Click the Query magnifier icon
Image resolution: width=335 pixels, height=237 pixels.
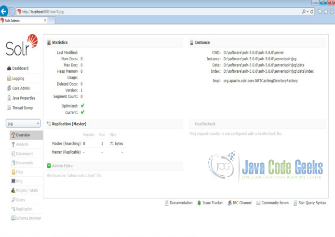click(13, 199)
